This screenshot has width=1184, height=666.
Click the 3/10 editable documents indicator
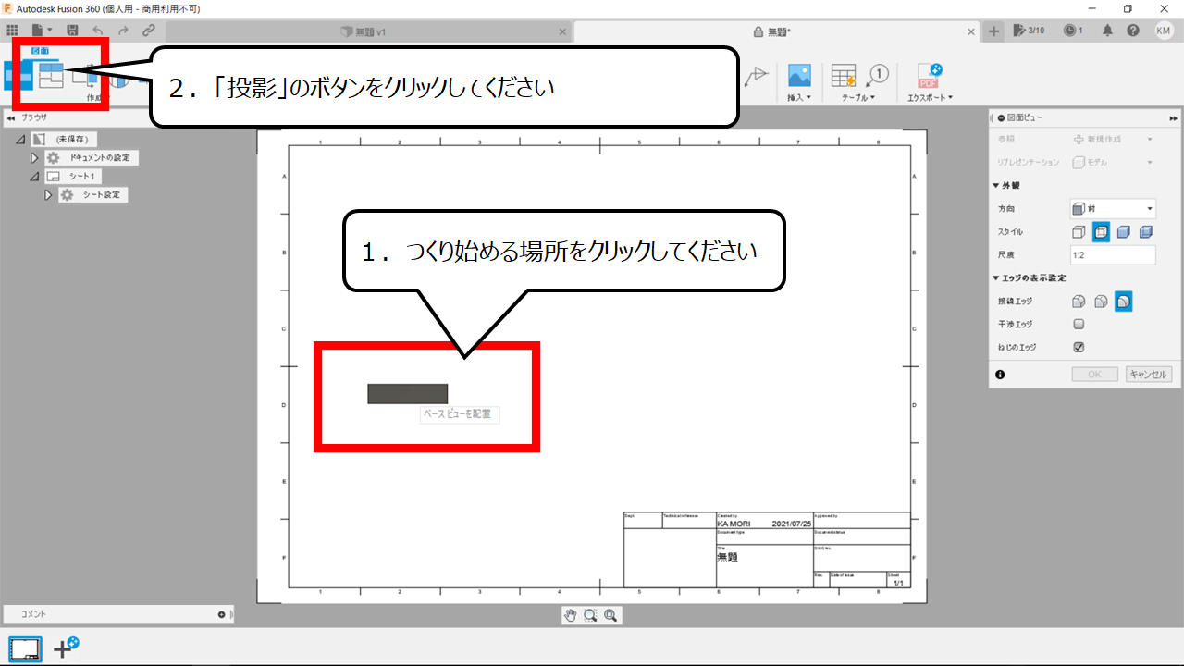1029,31
